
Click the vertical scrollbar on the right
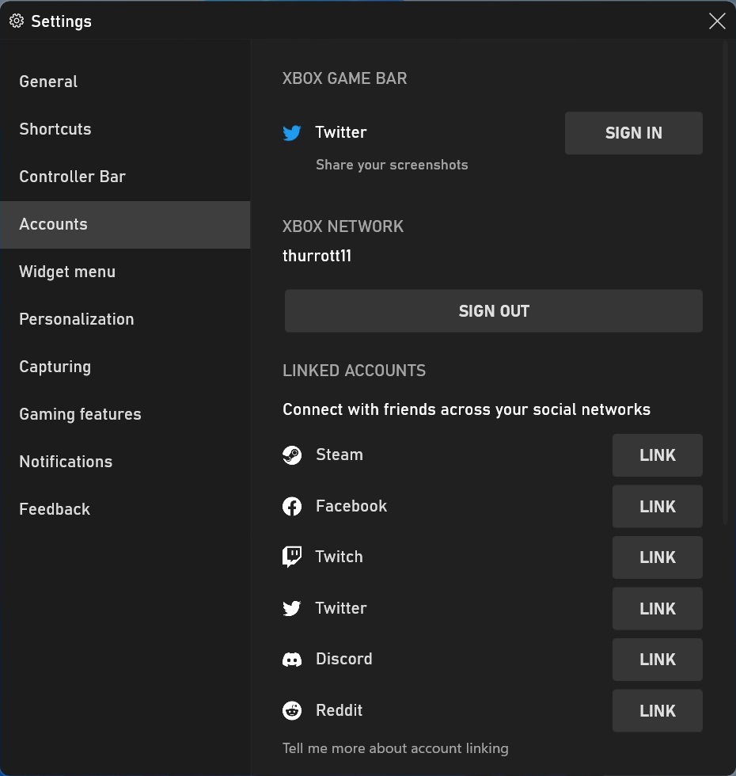point(725,277)
